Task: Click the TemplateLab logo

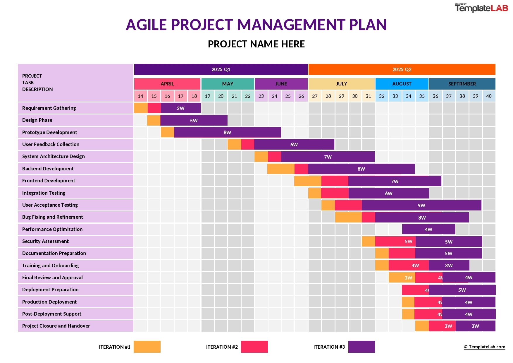Action: (481, 8)
